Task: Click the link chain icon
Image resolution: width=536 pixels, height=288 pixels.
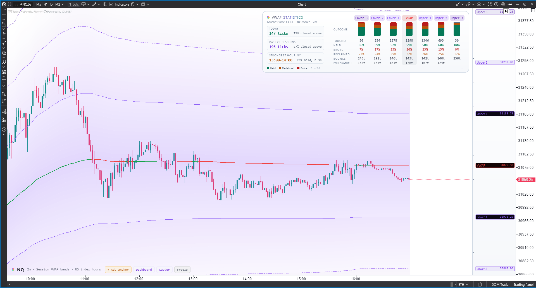Action: (x=468, y=4)
